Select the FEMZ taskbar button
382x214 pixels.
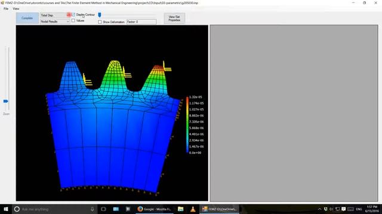pyautogui.click(x=220, y=209)
